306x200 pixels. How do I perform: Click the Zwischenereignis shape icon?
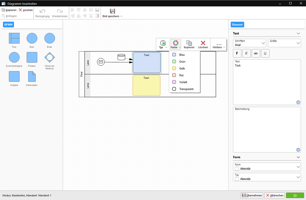point(14,57)
